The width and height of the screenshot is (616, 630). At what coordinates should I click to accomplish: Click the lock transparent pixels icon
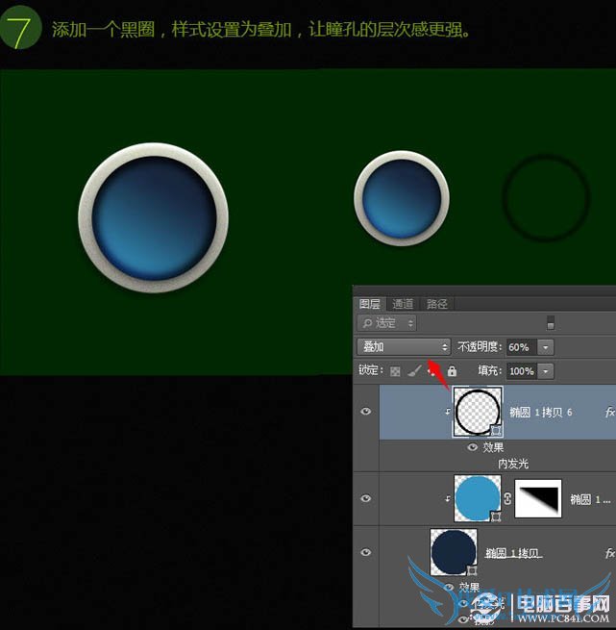(x=394, y=371)
